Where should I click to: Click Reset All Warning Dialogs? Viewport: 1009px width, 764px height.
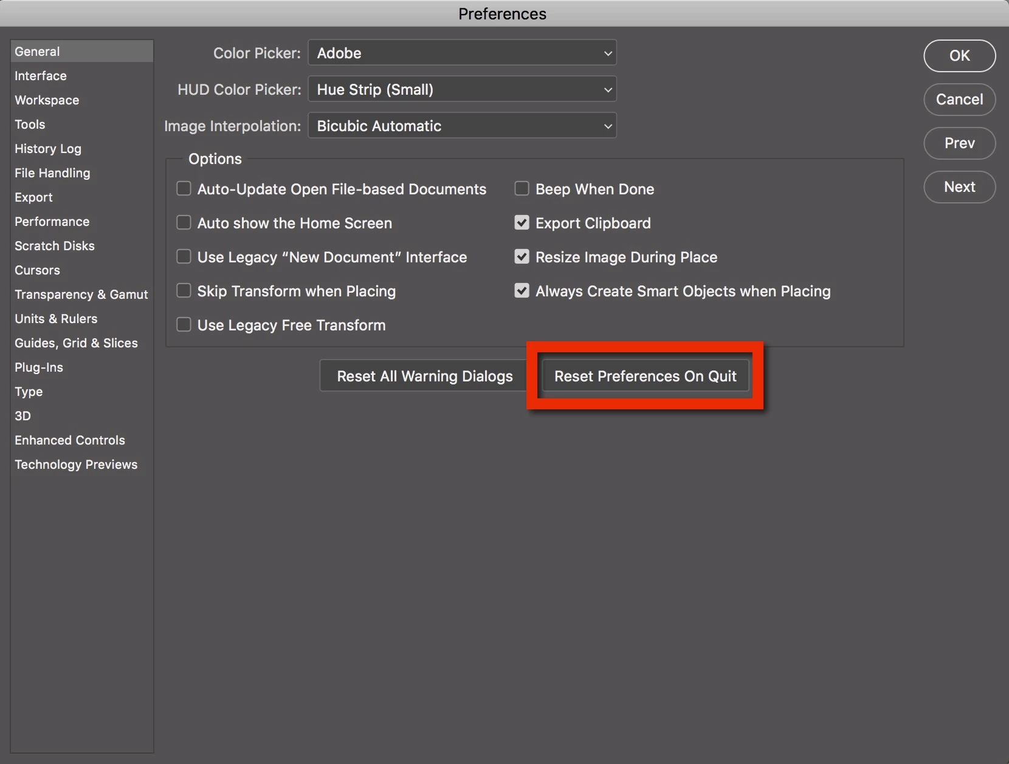tap(425, 376)
